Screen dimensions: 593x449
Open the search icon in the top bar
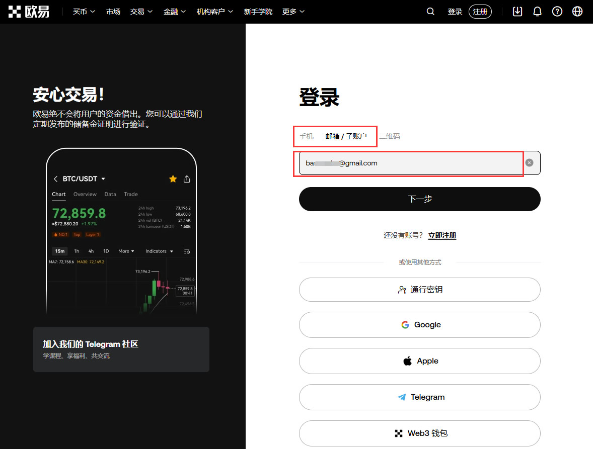[x=430, y=11]
